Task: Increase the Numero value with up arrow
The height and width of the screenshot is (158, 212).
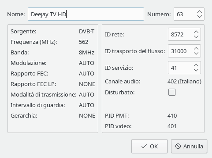Action: (x=200, y=12)
